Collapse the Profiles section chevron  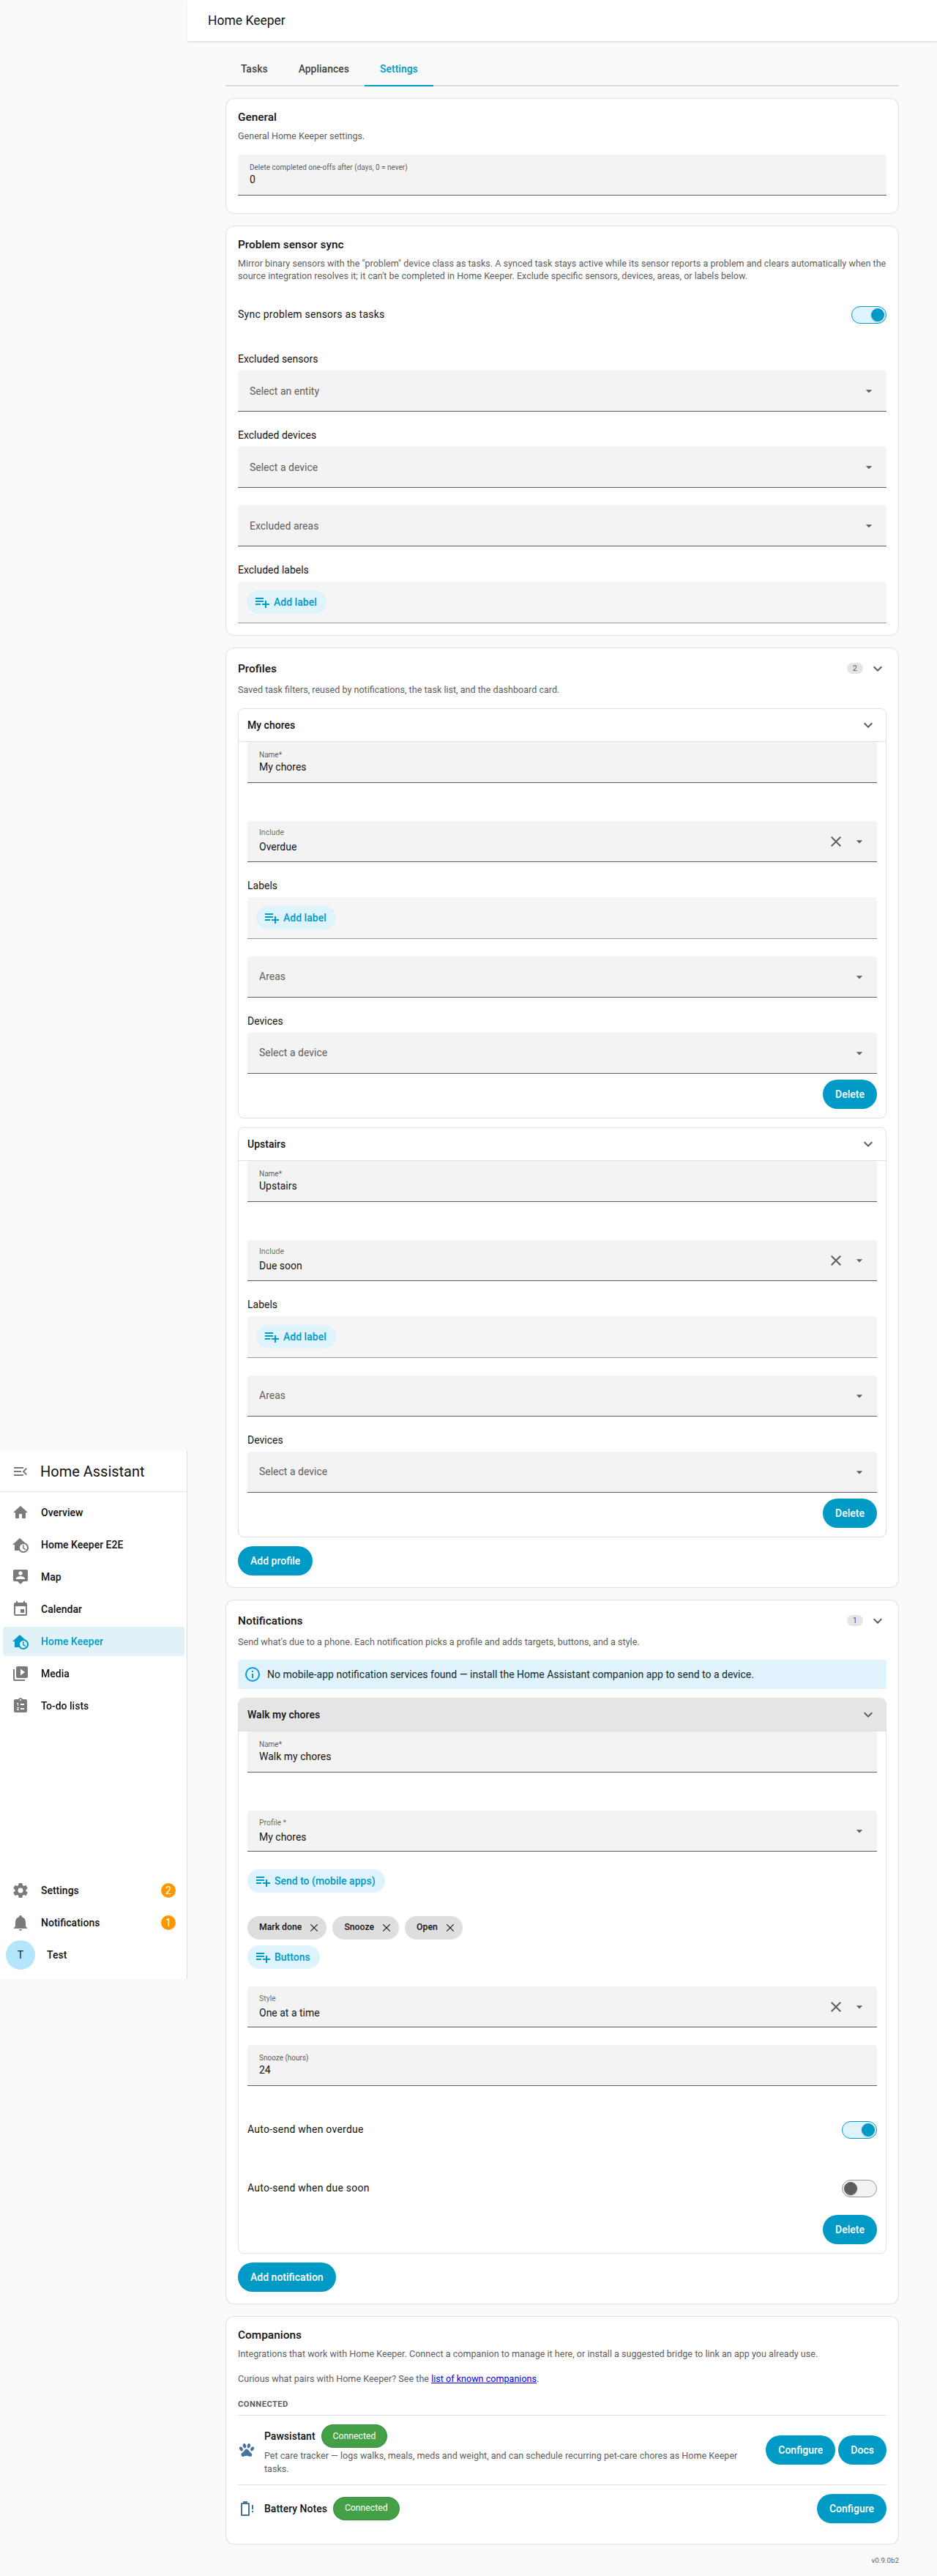tap(877, 668)
